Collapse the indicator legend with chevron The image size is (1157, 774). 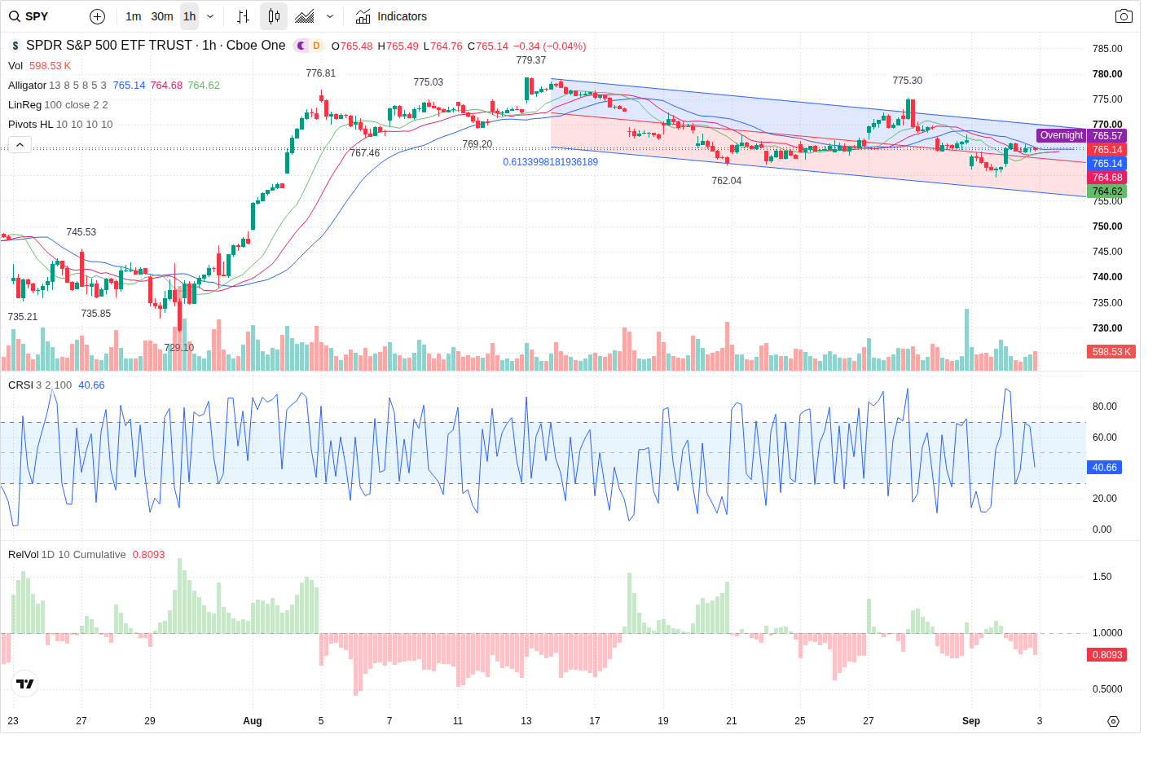[20, 144]
